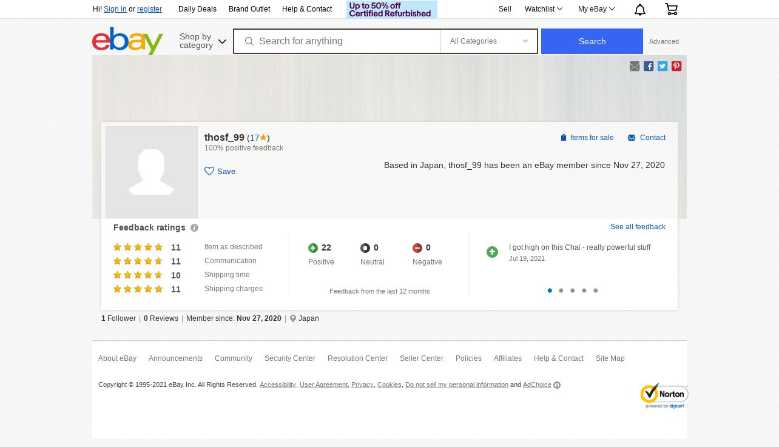This screenshot has height=447, width=779.
Task: Share profile via email icon
Action: pos(635,66)
